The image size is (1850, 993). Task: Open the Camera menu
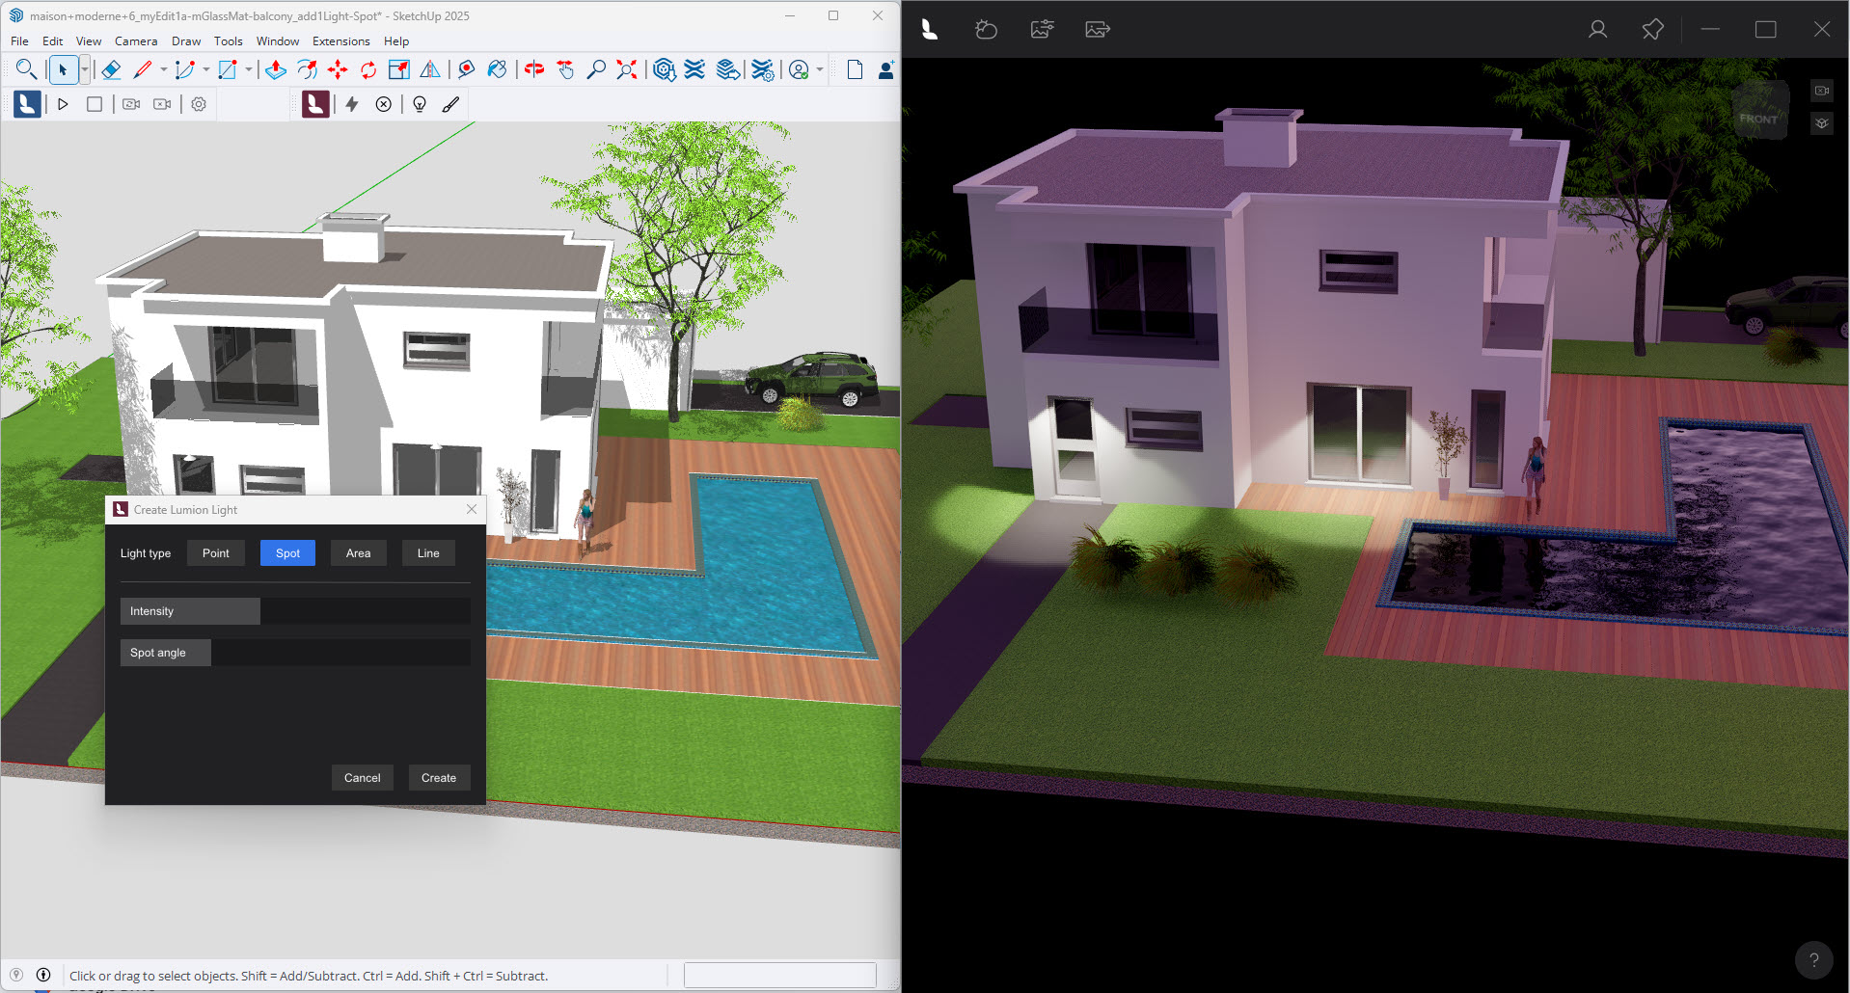[x=136, y=41]
